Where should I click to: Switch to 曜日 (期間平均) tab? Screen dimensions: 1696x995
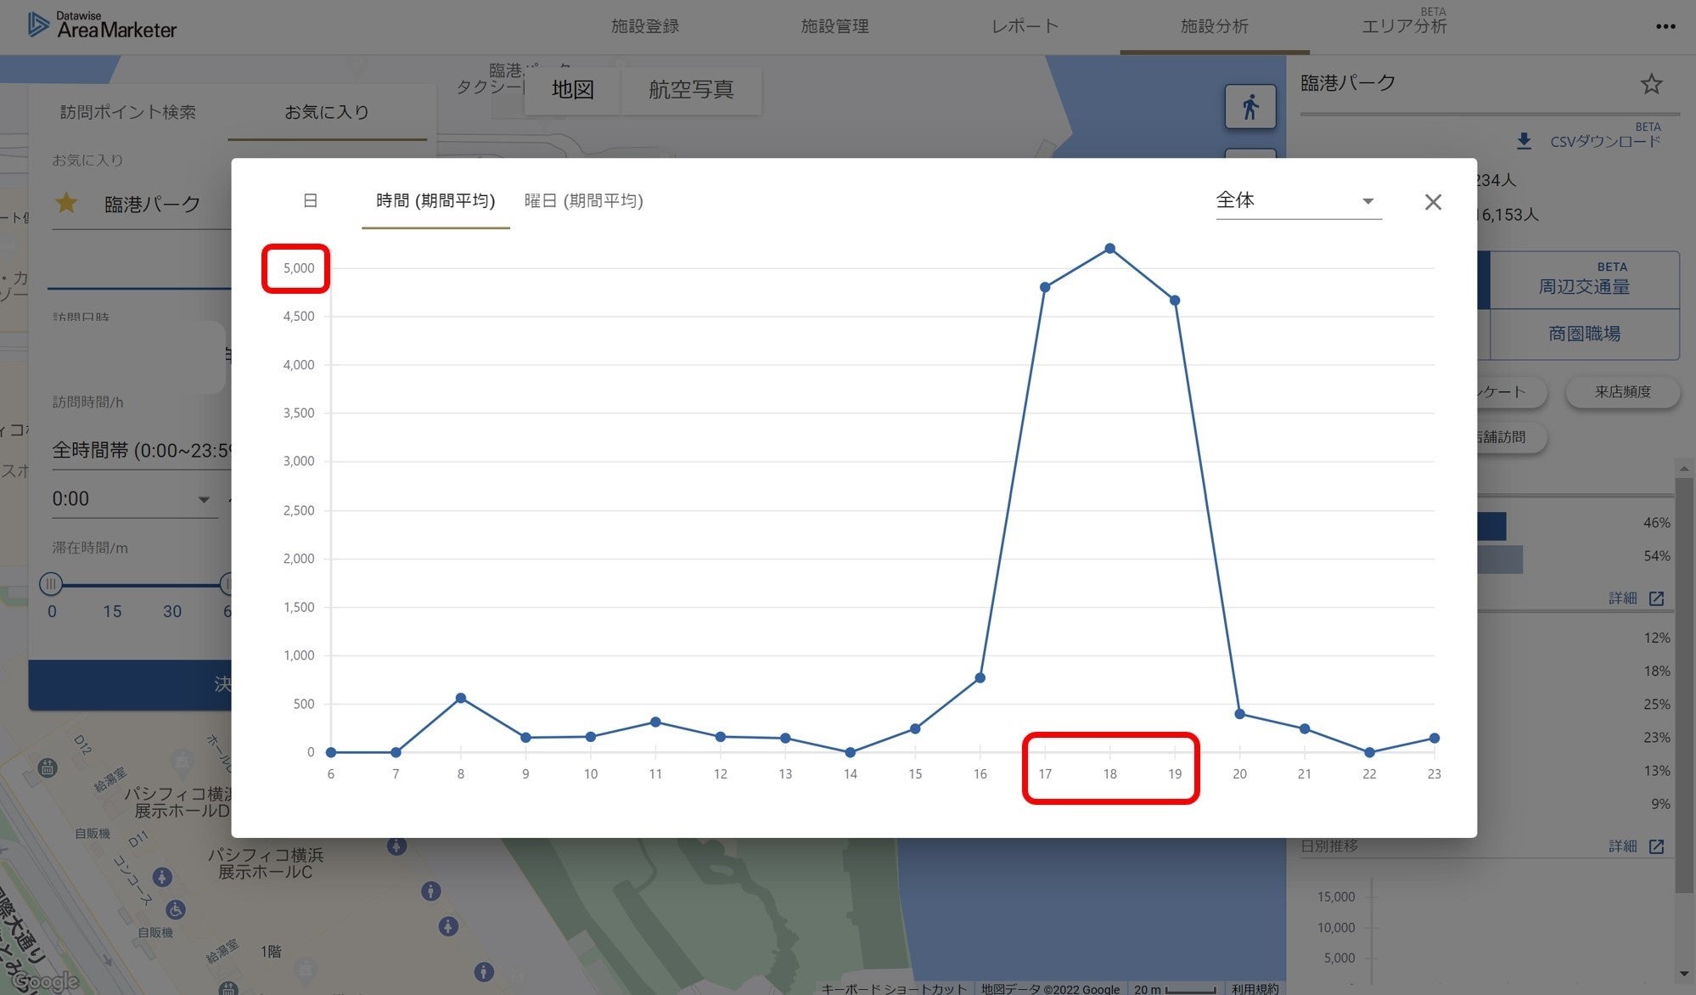(583, 201)
